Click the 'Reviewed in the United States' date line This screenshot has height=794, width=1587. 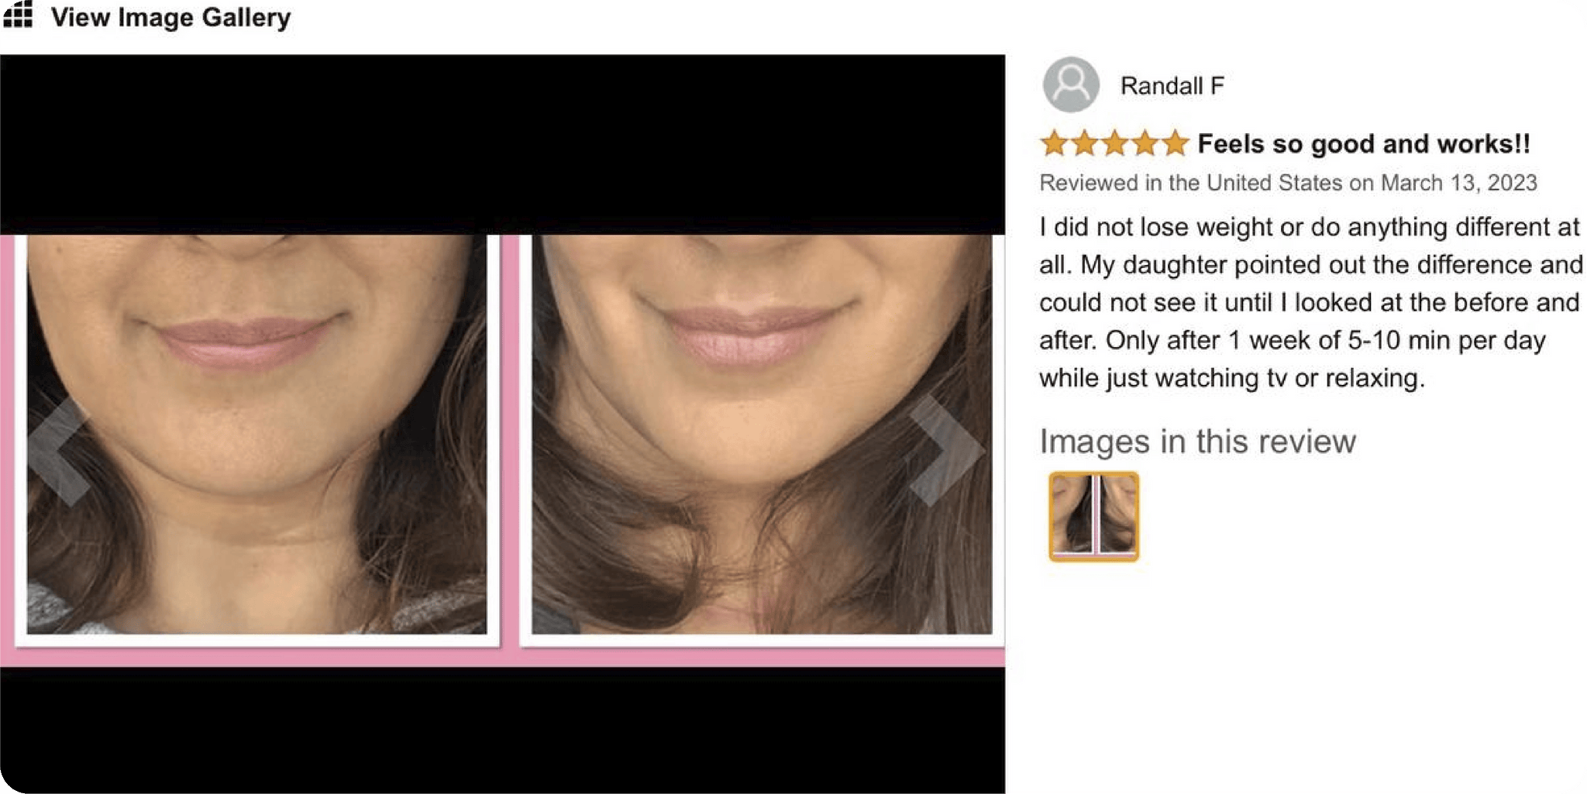pyautogui.click(x=1288, y=183)
